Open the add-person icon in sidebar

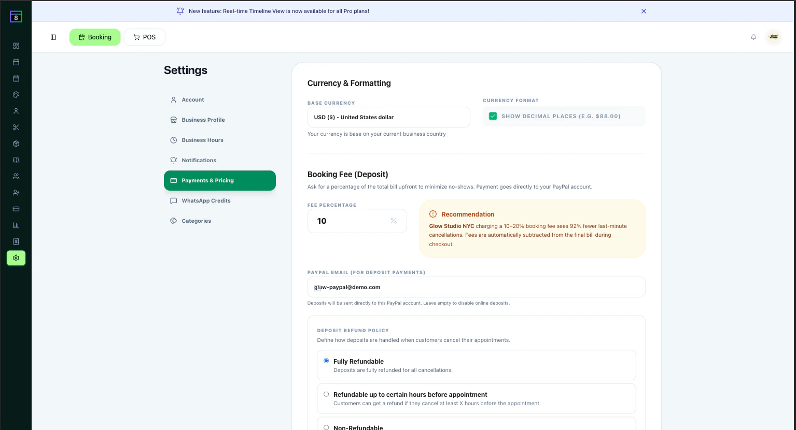[x=16, y=193]
